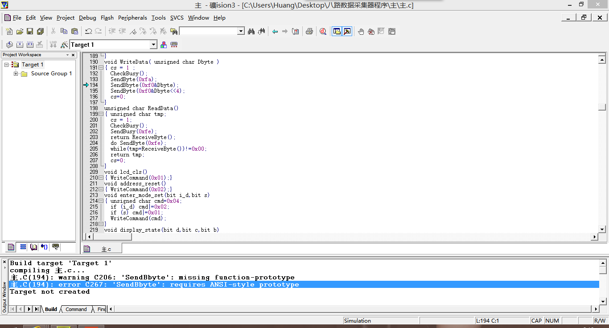Collapse the Target 1 tree node

7,65
